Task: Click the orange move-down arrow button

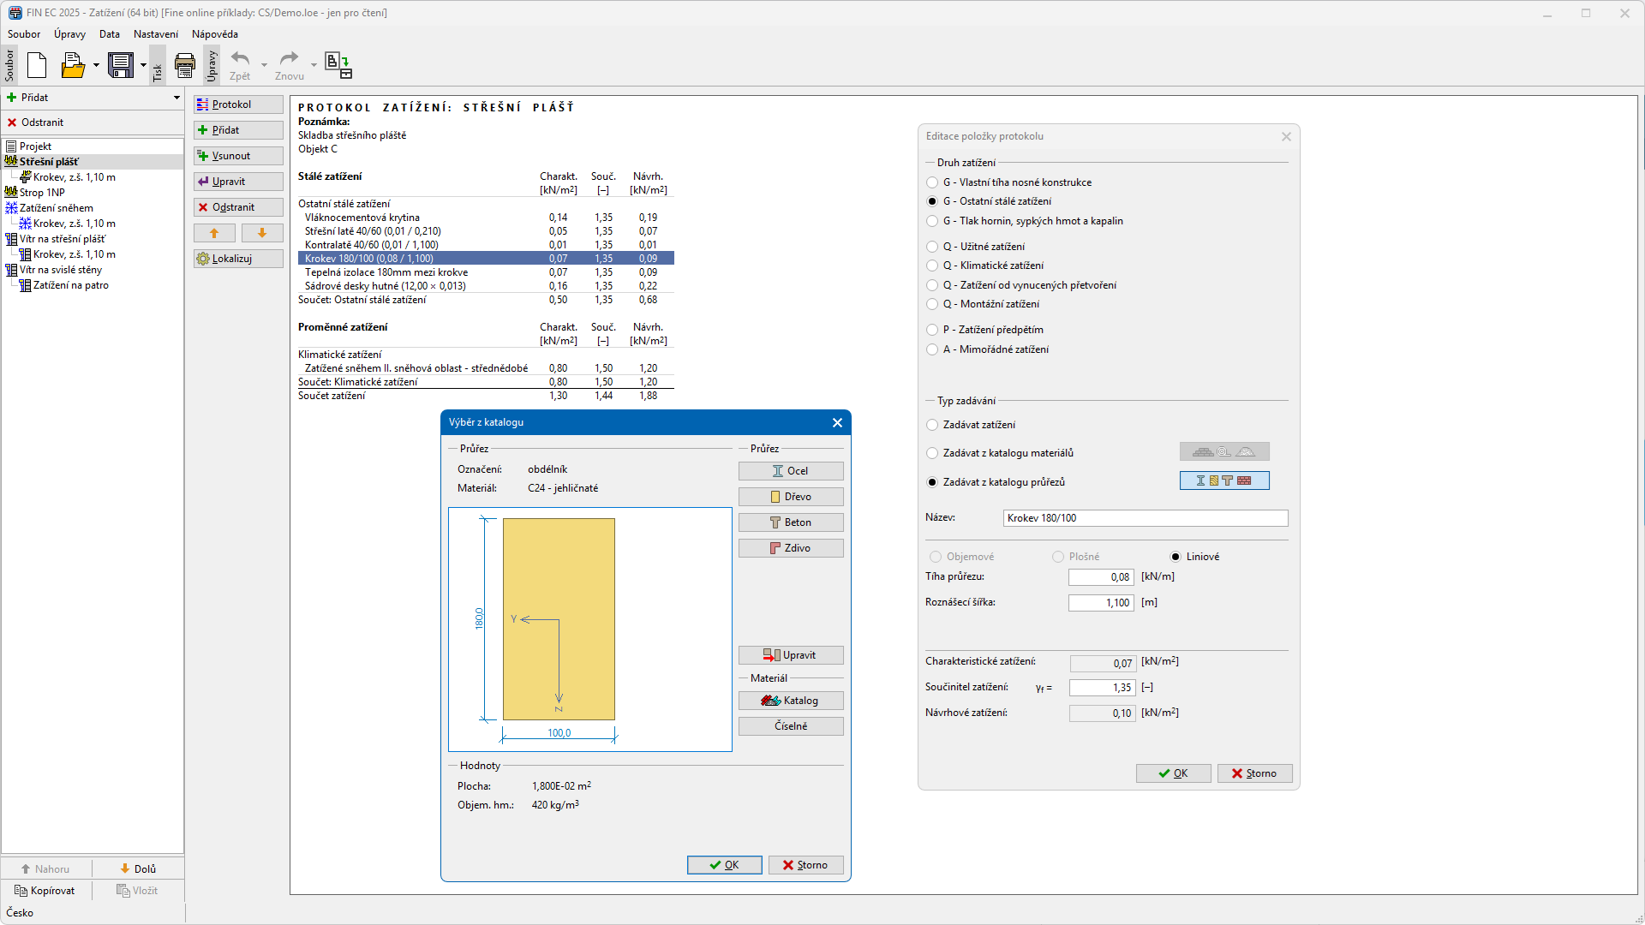Action: [262, 233]
